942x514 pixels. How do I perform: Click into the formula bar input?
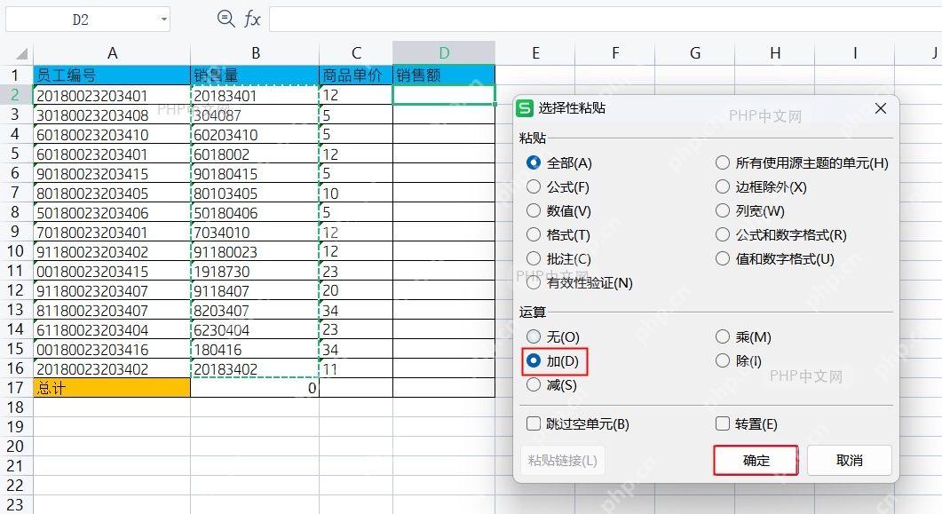coord(605,20)
